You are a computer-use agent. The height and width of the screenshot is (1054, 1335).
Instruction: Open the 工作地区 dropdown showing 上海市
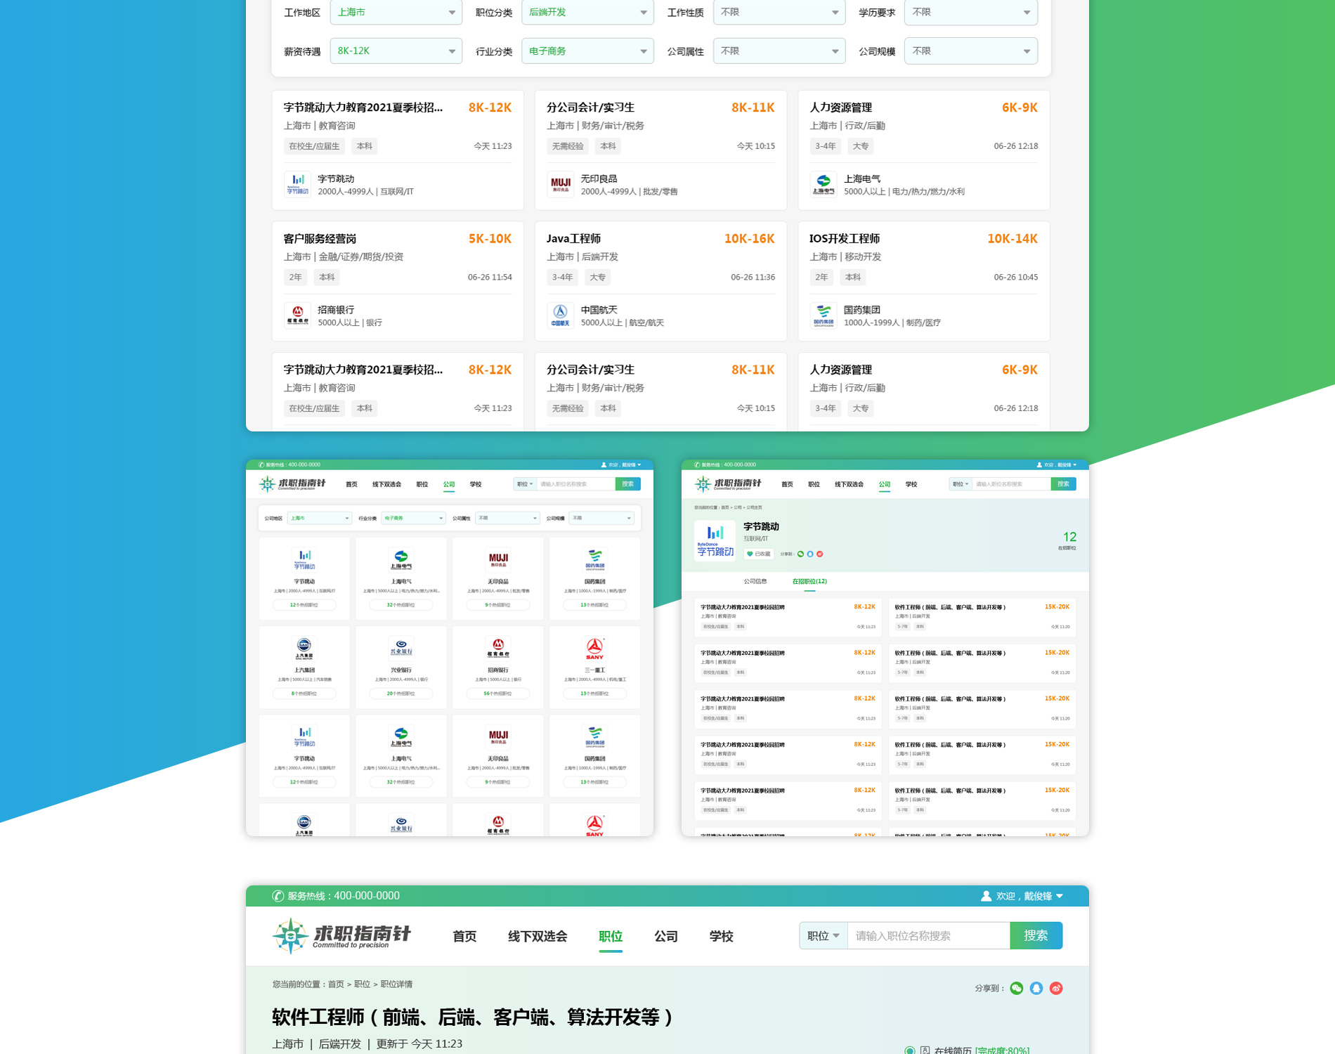[x=396, y=13]
